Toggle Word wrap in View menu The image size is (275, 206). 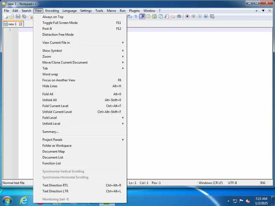(80, 74)
